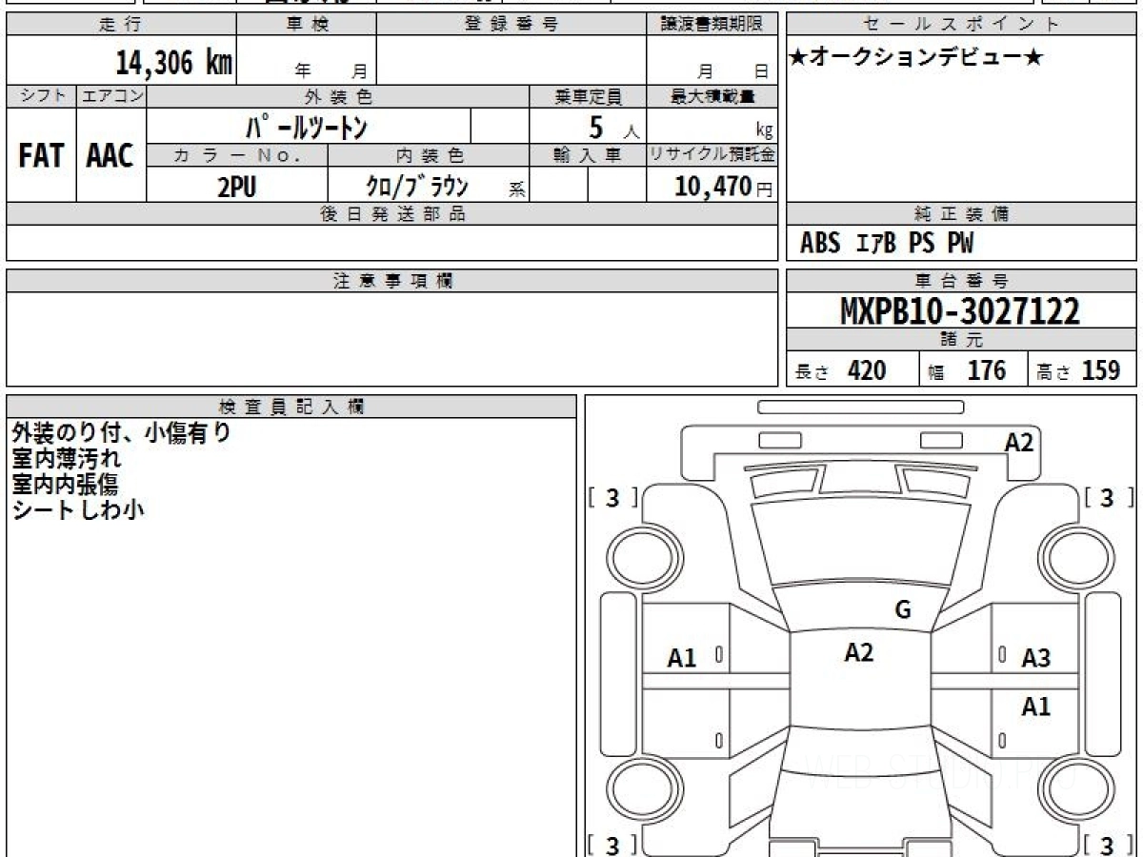Viewport: 1143px width, 857px height.
Task: Select the height value 高さ 159
Action: pyautogui.click(x=1079, y=370)
